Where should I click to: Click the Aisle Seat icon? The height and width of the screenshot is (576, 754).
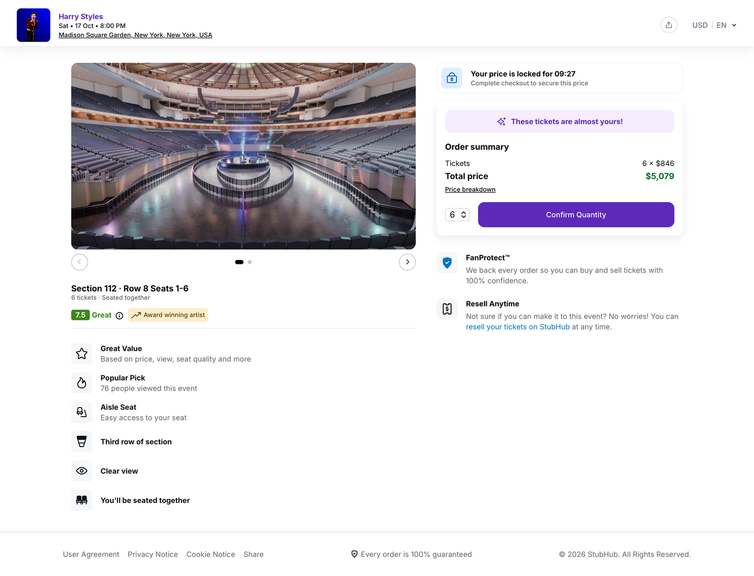coord(82,412)
